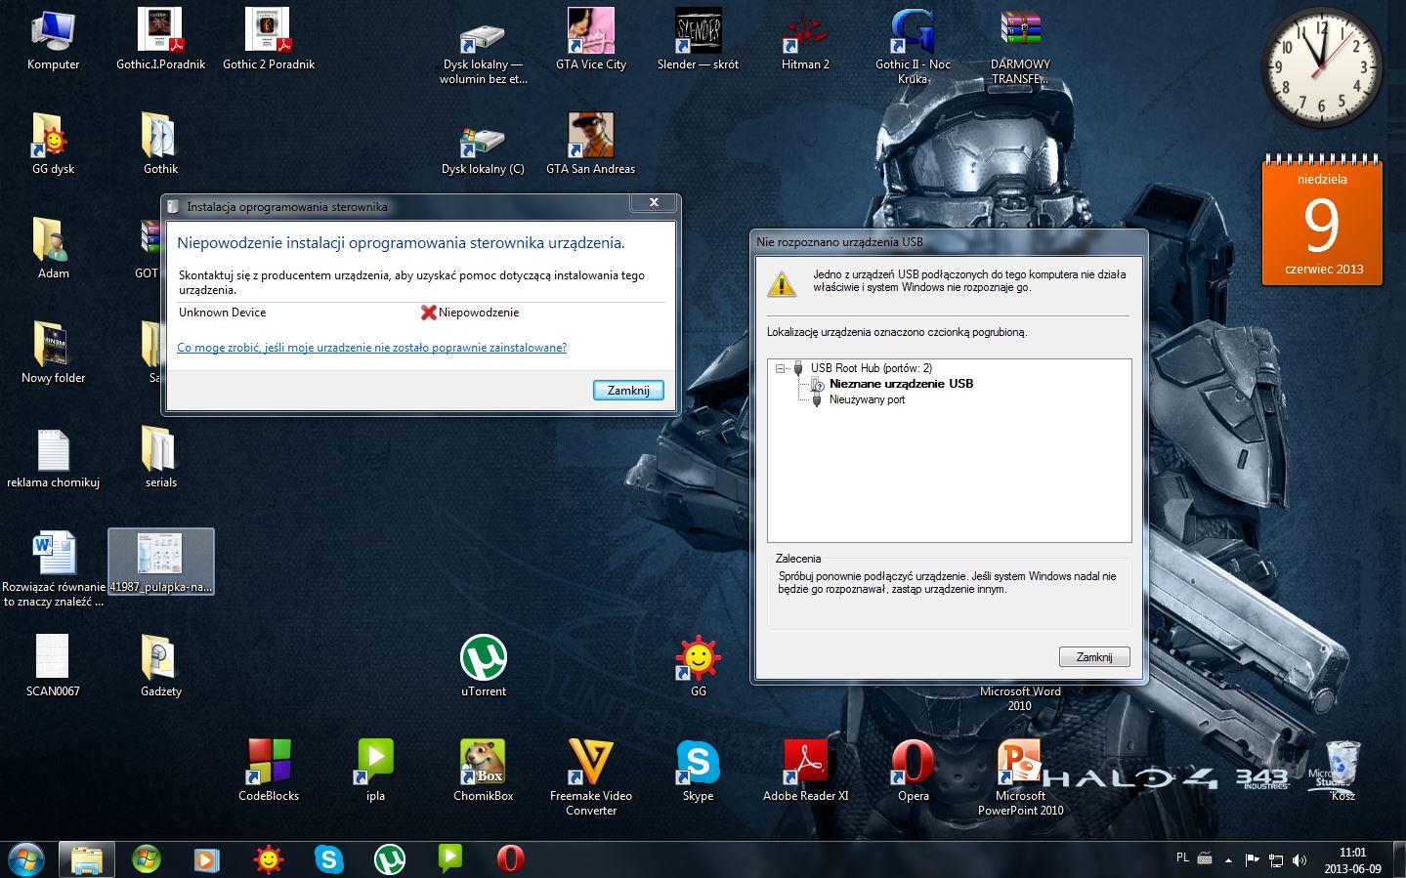The image size is (1406, 878).
Task: Open the Gothik folder
Action: click(x=160, y=144)
